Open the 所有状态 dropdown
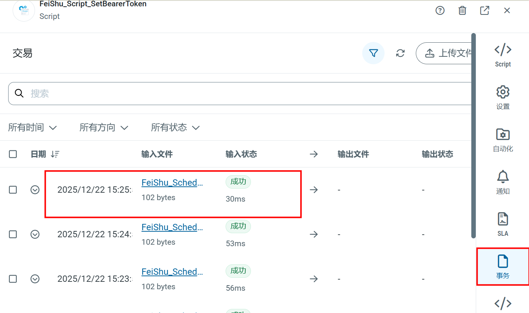The height and width of the screenshot is (313, 529). coord(175,127)
